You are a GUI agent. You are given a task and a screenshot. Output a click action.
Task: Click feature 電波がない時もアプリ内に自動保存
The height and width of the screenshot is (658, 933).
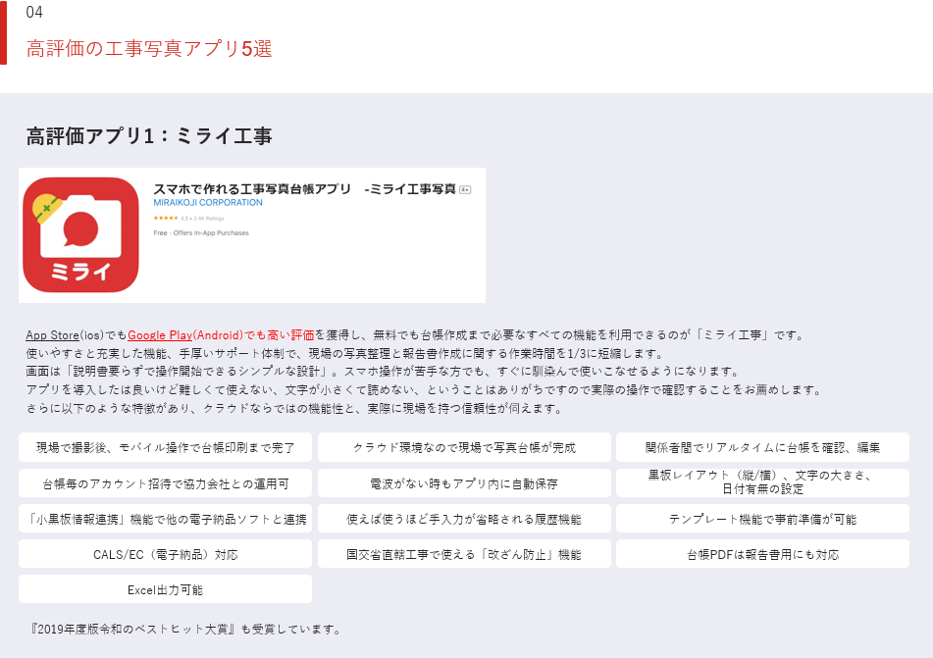[x=464, y=483]
